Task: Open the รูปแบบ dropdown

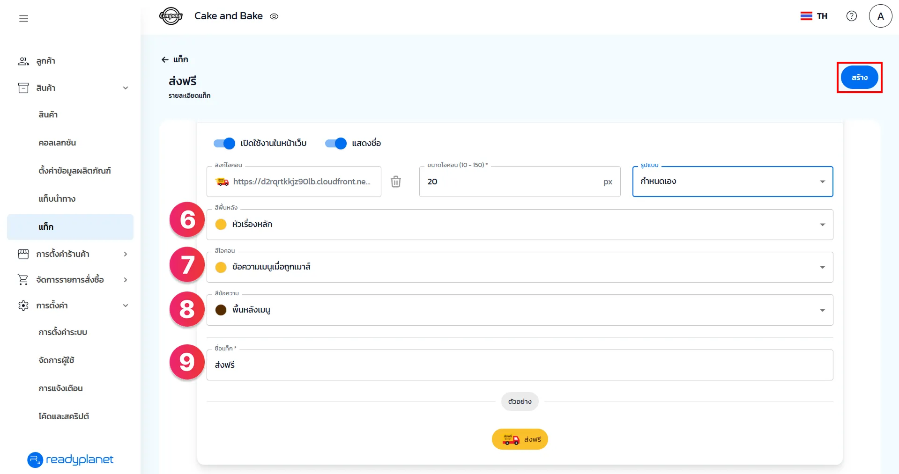Action: click(x=732, y=182)
